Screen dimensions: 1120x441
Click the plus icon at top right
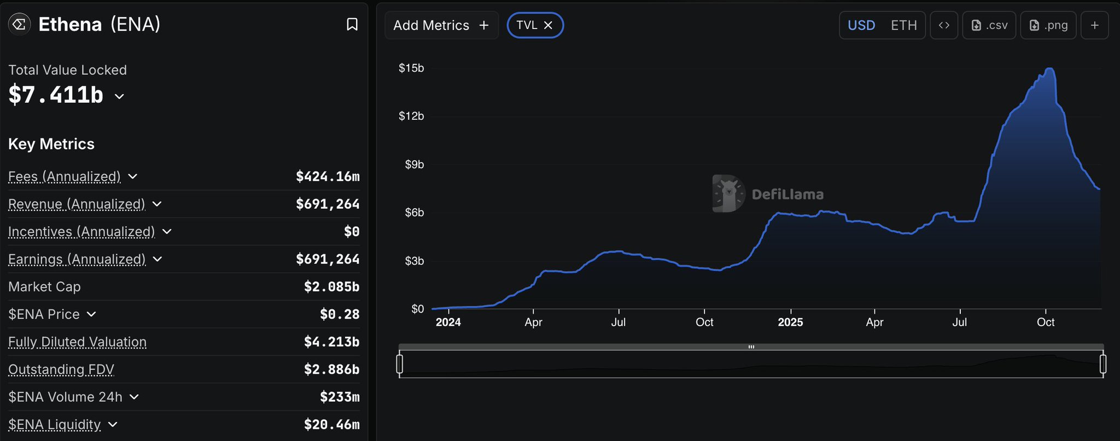tap(1094, 25)
